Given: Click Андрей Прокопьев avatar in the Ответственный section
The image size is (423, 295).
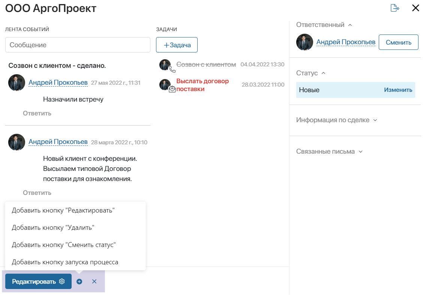Looking at the screenshot, I should (304, 42).
